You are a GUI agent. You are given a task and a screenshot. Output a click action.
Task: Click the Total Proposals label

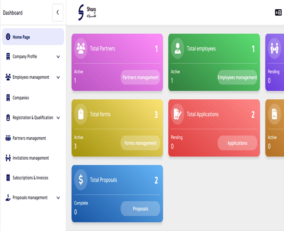[103, 180]
